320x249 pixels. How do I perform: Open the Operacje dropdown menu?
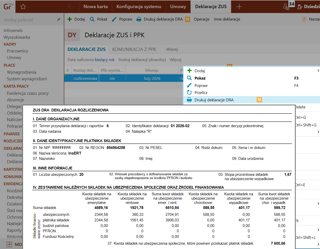tap(202, 19)
